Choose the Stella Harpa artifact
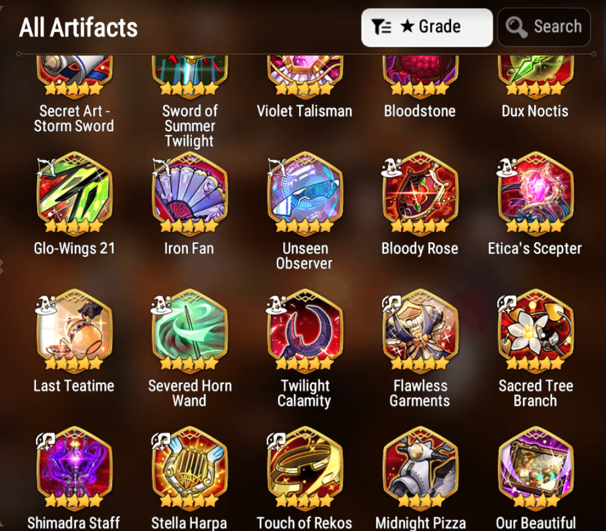The width and height of the screenshot is (606, 531). [x=190, y=468]
